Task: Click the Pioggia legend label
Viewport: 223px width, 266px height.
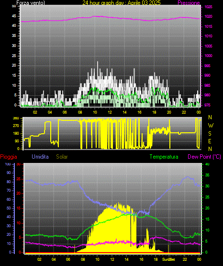Action: [x=9, y=157]
